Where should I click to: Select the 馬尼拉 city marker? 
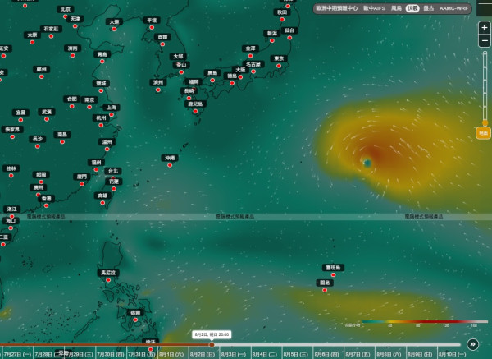coord(108,280)
